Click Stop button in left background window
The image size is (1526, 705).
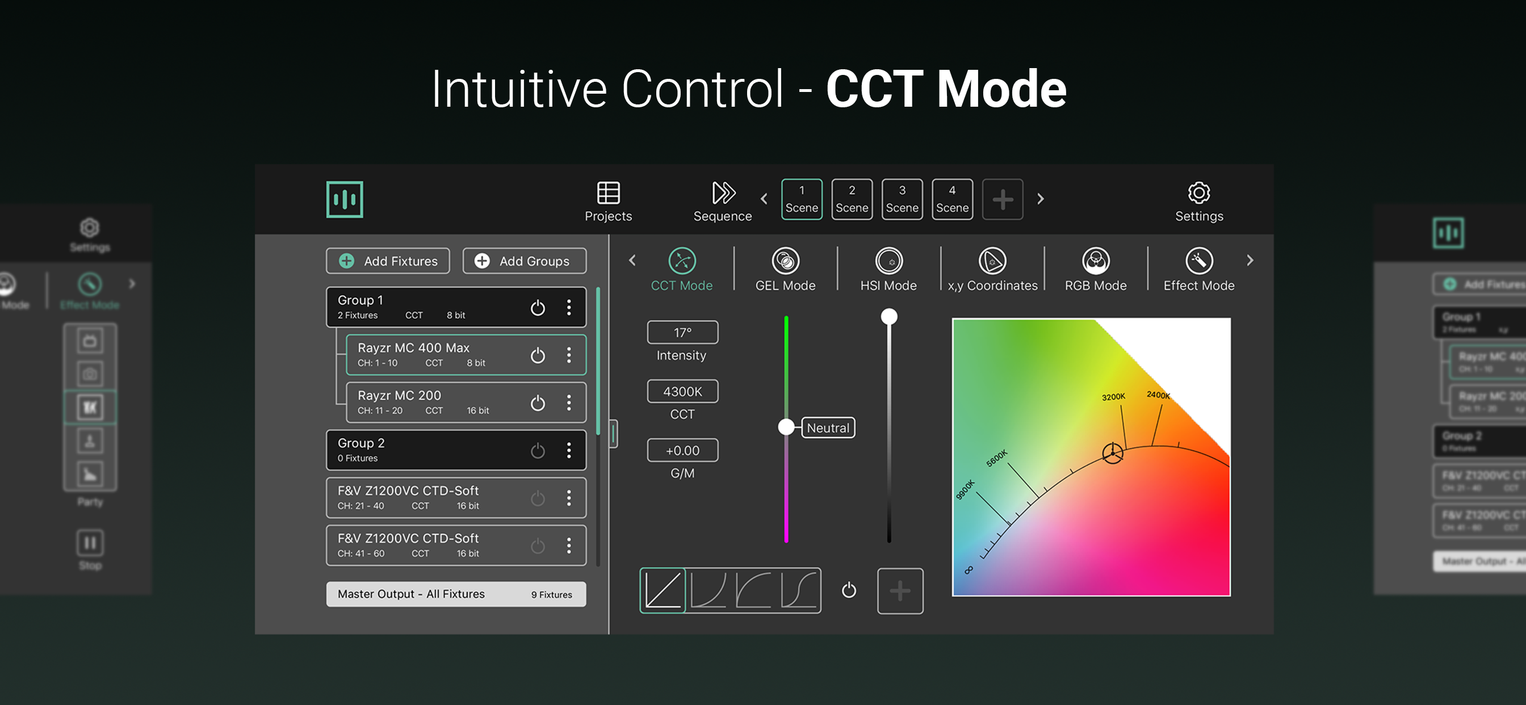tap(90, 550)
